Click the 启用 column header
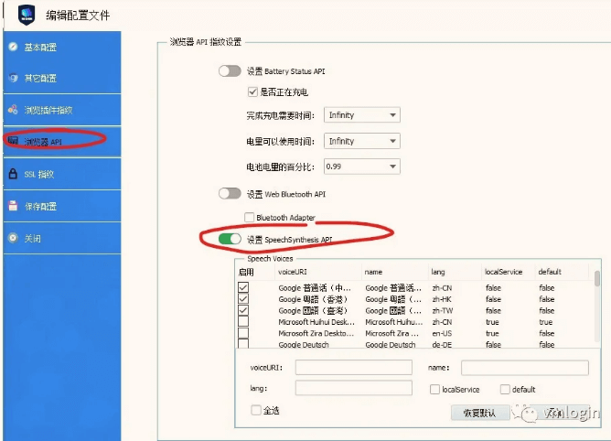Viewport: 611px width, 441px height. click(246, 272)
